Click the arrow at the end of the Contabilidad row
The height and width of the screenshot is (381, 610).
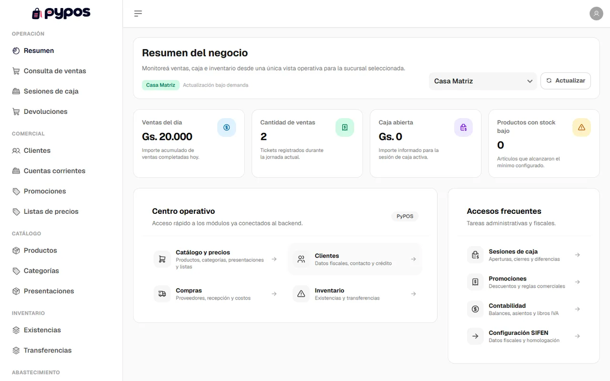click(x=577, y=309)
